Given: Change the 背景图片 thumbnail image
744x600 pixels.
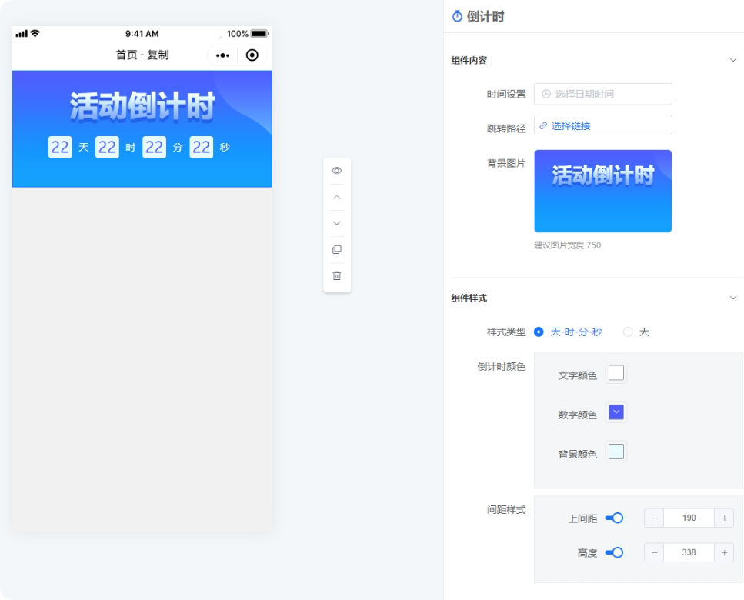Looking at the screenshot, I should (x=602, y=191).
